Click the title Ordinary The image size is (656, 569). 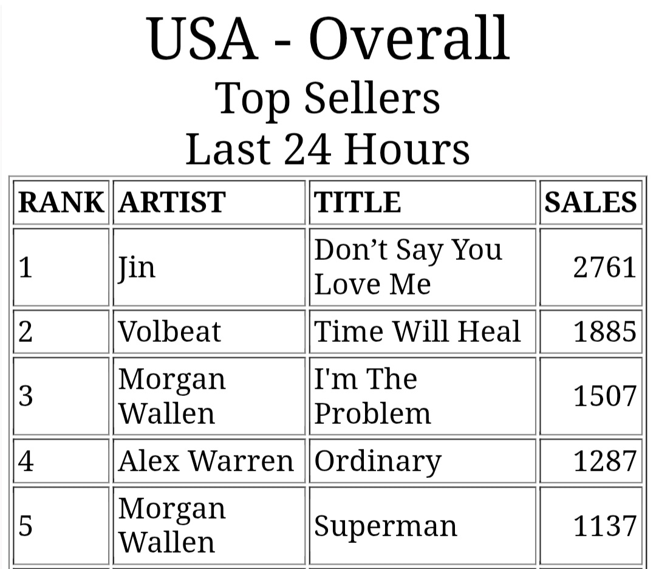[x=378, y=462]
